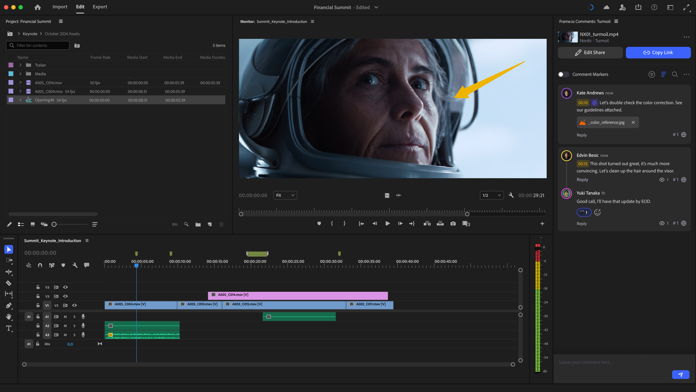696x392 pixels.
Task: Click the Edit Share button
Action: (590, 53)
